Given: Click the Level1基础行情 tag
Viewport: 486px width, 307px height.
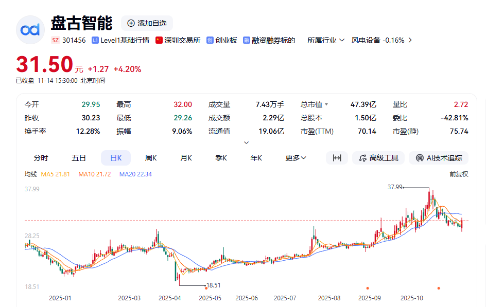Looking at the screenshot, I should point(120,40).
